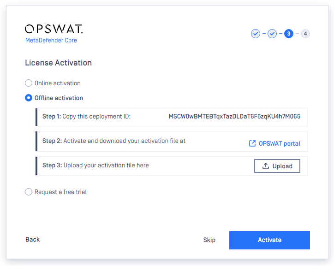Image resolution: width=334 pixels, height=266 pixels.
Task: Click the Upload button
Action: (x=277, y=166)
